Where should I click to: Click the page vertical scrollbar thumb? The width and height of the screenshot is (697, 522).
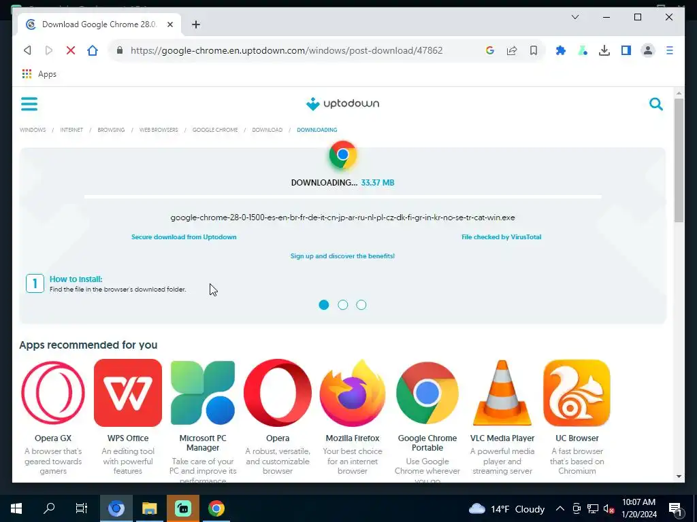pyautogui.click(x=679, y=160)
